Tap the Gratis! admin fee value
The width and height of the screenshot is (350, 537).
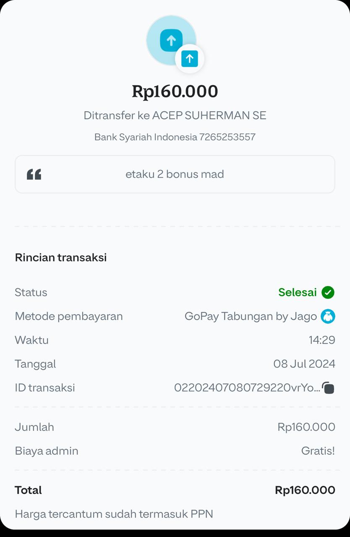click(318, 451)
